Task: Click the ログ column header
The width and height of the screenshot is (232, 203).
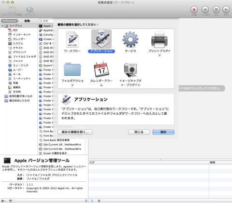Action: [x=148, y=162]
